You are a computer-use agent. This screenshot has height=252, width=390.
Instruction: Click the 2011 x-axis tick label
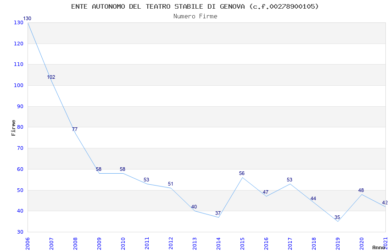point(147,243)
